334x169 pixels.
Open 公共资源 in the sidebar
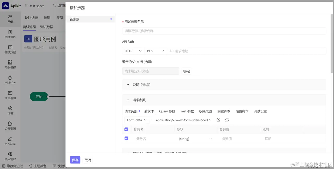click(10, 126)
